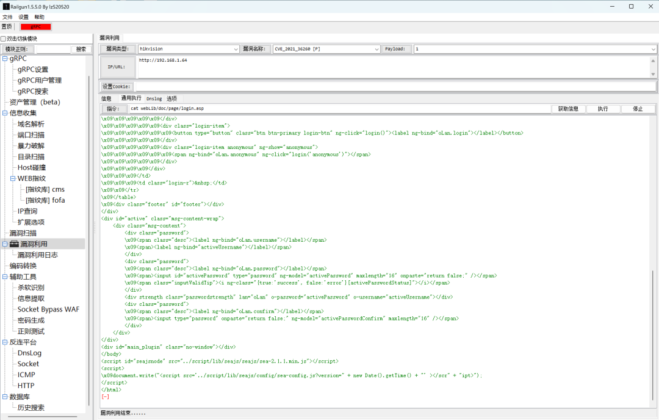Click the output pane vertical scrollbar

pyautogui.click(x=653, y=335)
